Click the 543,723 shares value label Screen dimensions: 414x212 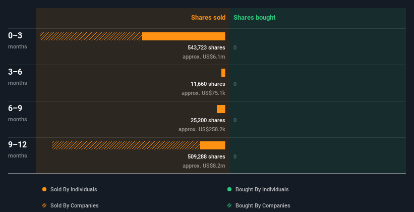pos(206,48)
